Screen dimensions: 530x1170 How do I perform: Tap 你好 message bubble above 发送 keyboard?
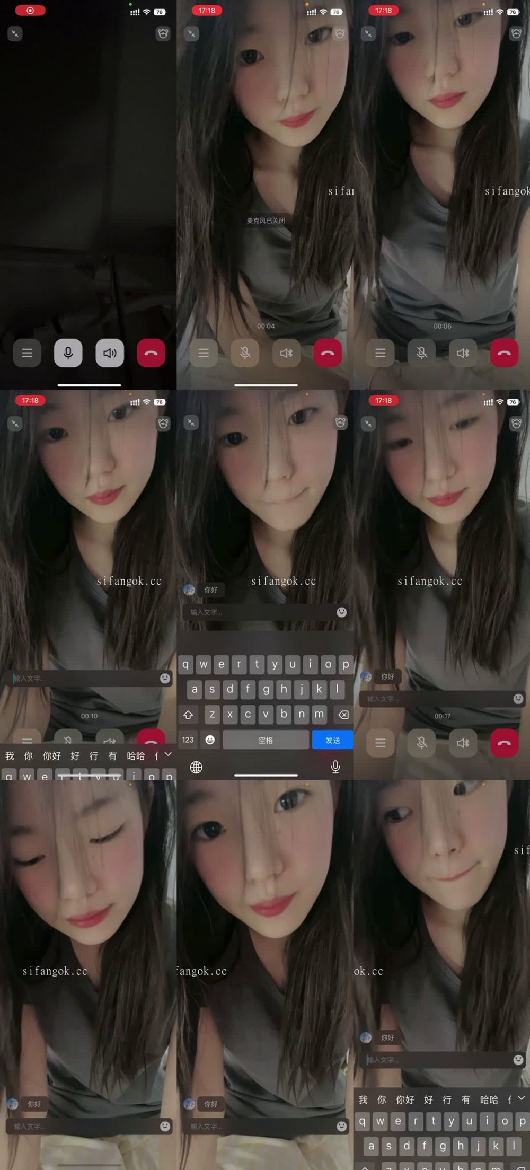click(211, 590)
